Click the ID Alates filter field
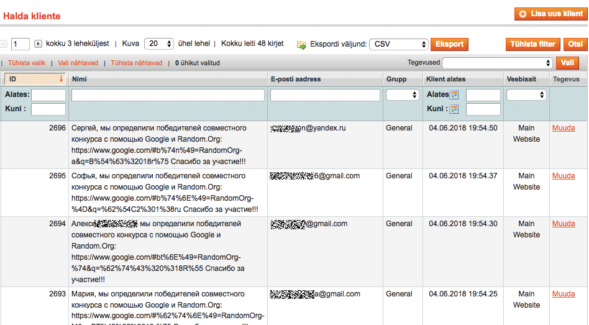589x325 pixels. [x=48, y=95]
